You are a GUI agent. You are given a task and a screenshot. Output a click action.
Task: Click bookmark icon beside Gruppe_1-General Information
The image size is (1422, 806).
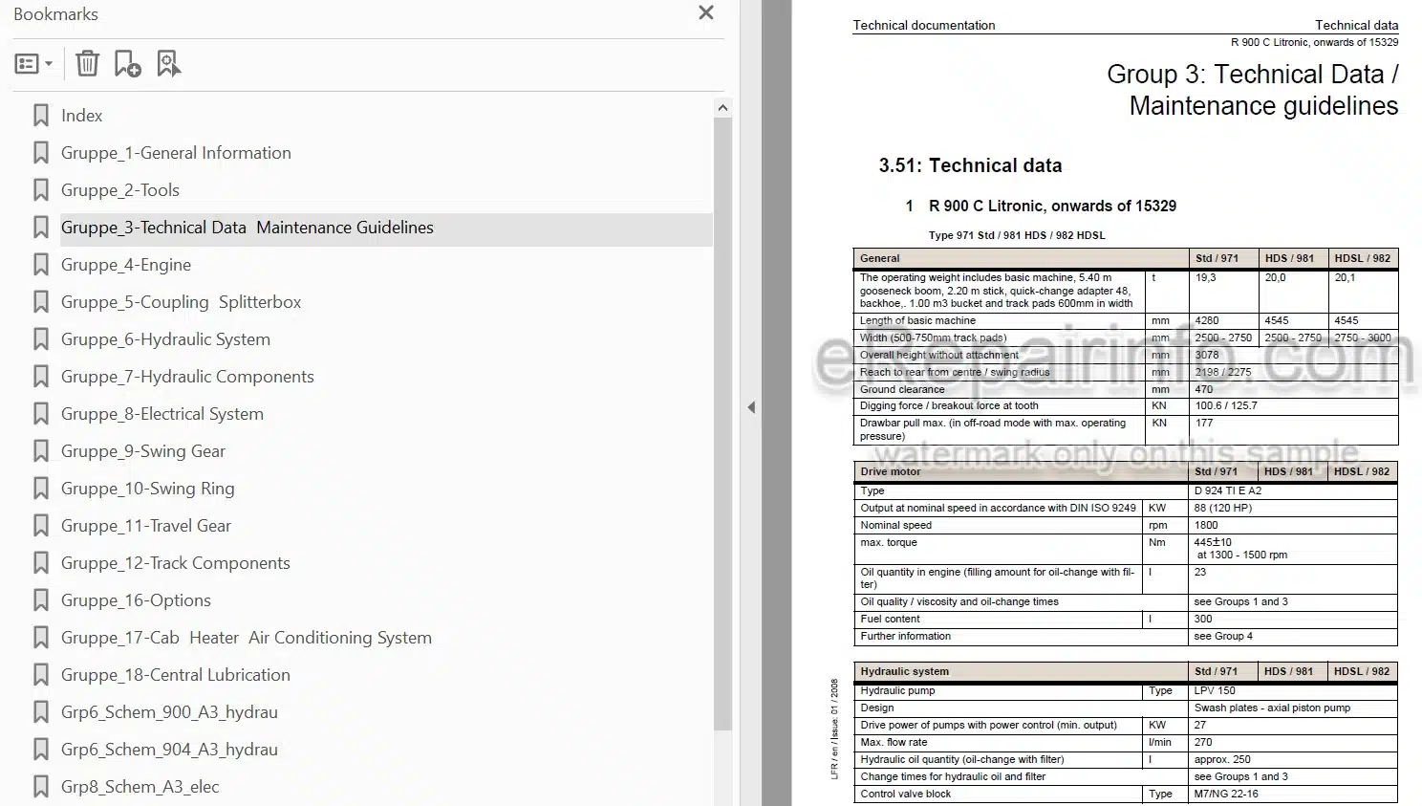tap(40, 153)
